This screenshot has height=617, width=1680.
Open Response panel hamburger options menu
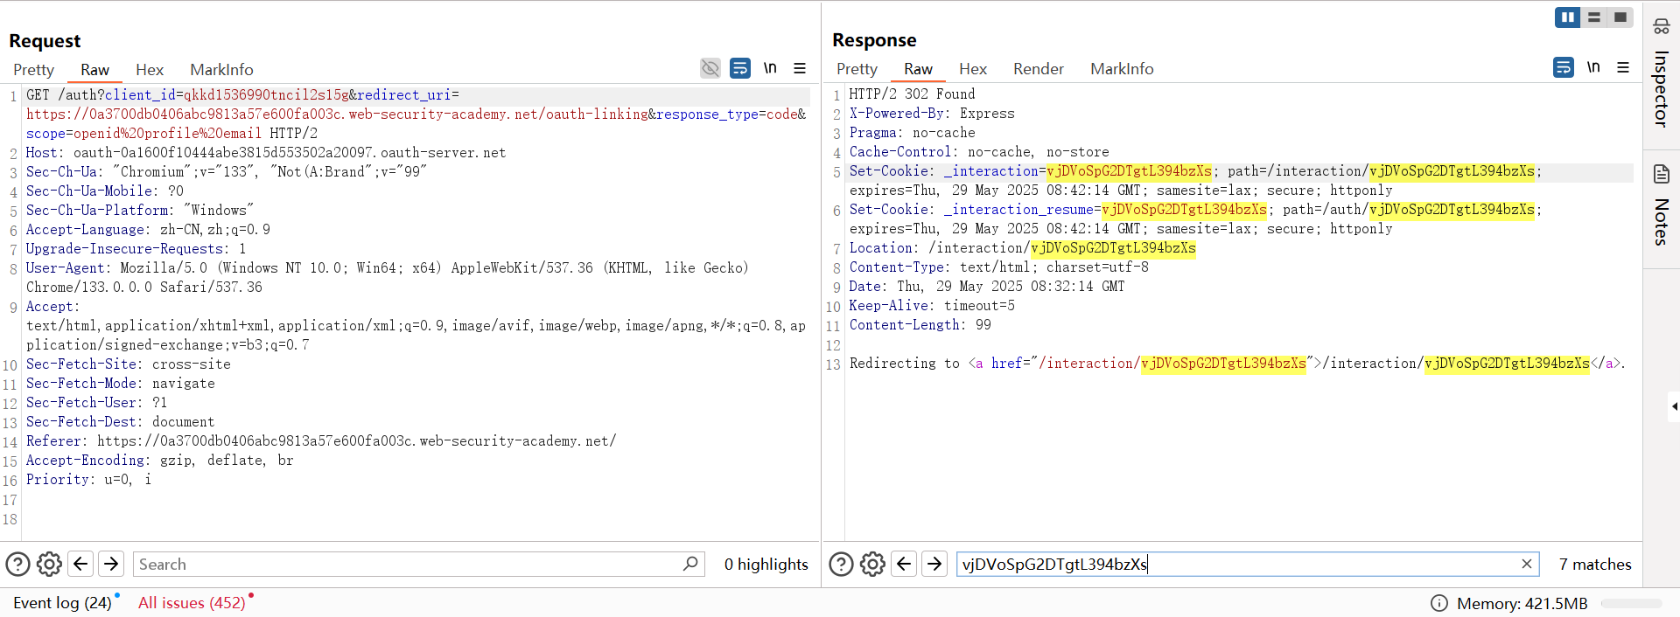pos(1623,67)
